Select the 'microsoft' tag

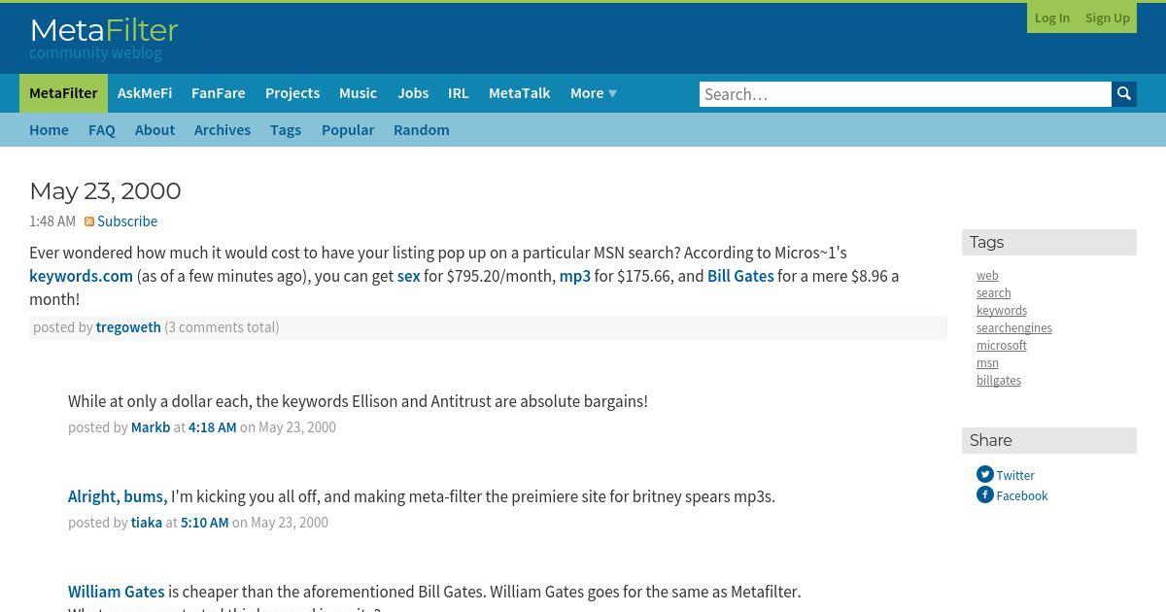pos(1002,346)
